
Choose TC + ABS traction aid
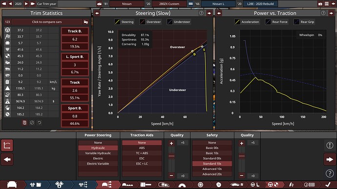[x=142, y=153]
